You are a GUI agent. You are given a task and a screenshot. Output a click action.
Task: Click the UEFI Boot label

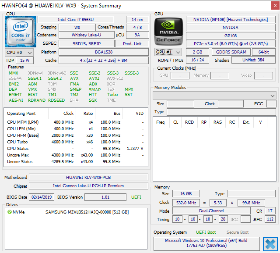[206, 232]
